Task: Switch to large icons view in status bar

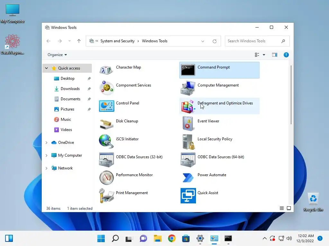Action: (x=289, y=208)
